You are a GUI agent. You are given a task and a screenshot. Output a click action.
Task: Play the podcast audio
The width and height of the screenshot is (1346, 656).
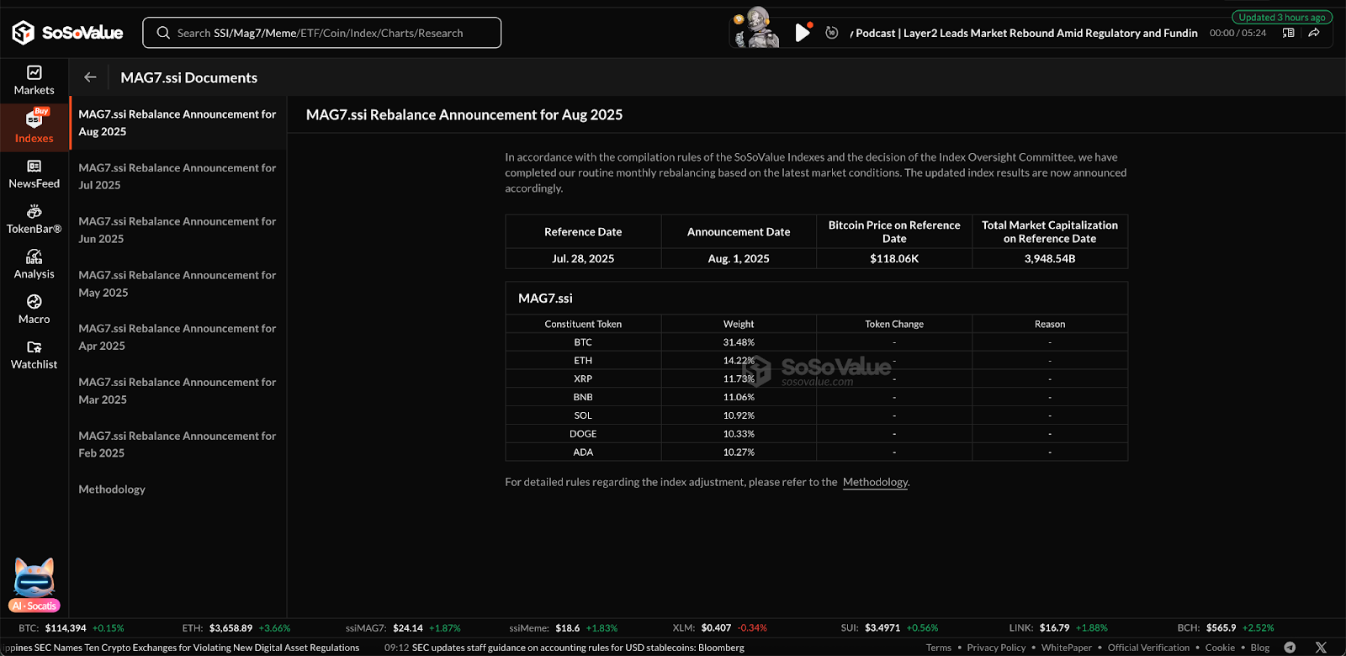pyautogui.click(x=803, y=33)
